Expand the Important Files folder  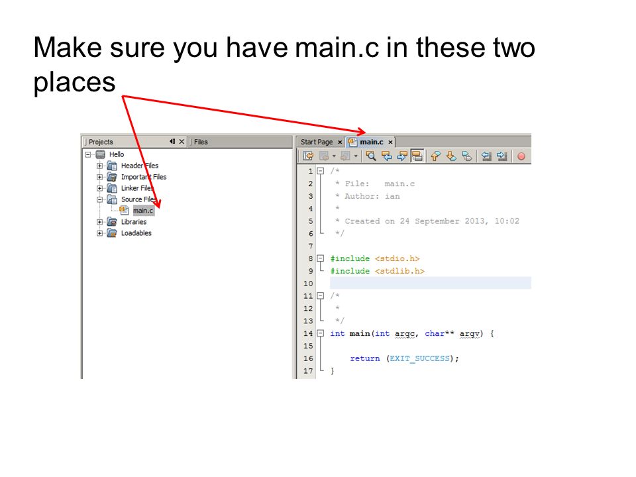click(x=99, y=178)
